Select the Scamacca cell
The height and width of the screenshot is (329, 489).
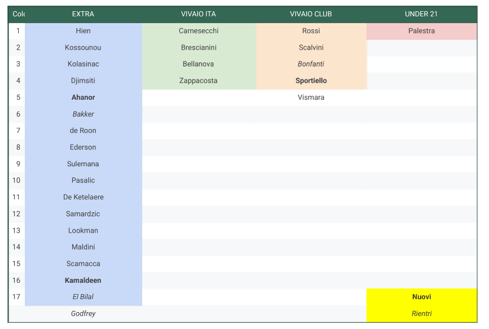click(x=83, y=264)
